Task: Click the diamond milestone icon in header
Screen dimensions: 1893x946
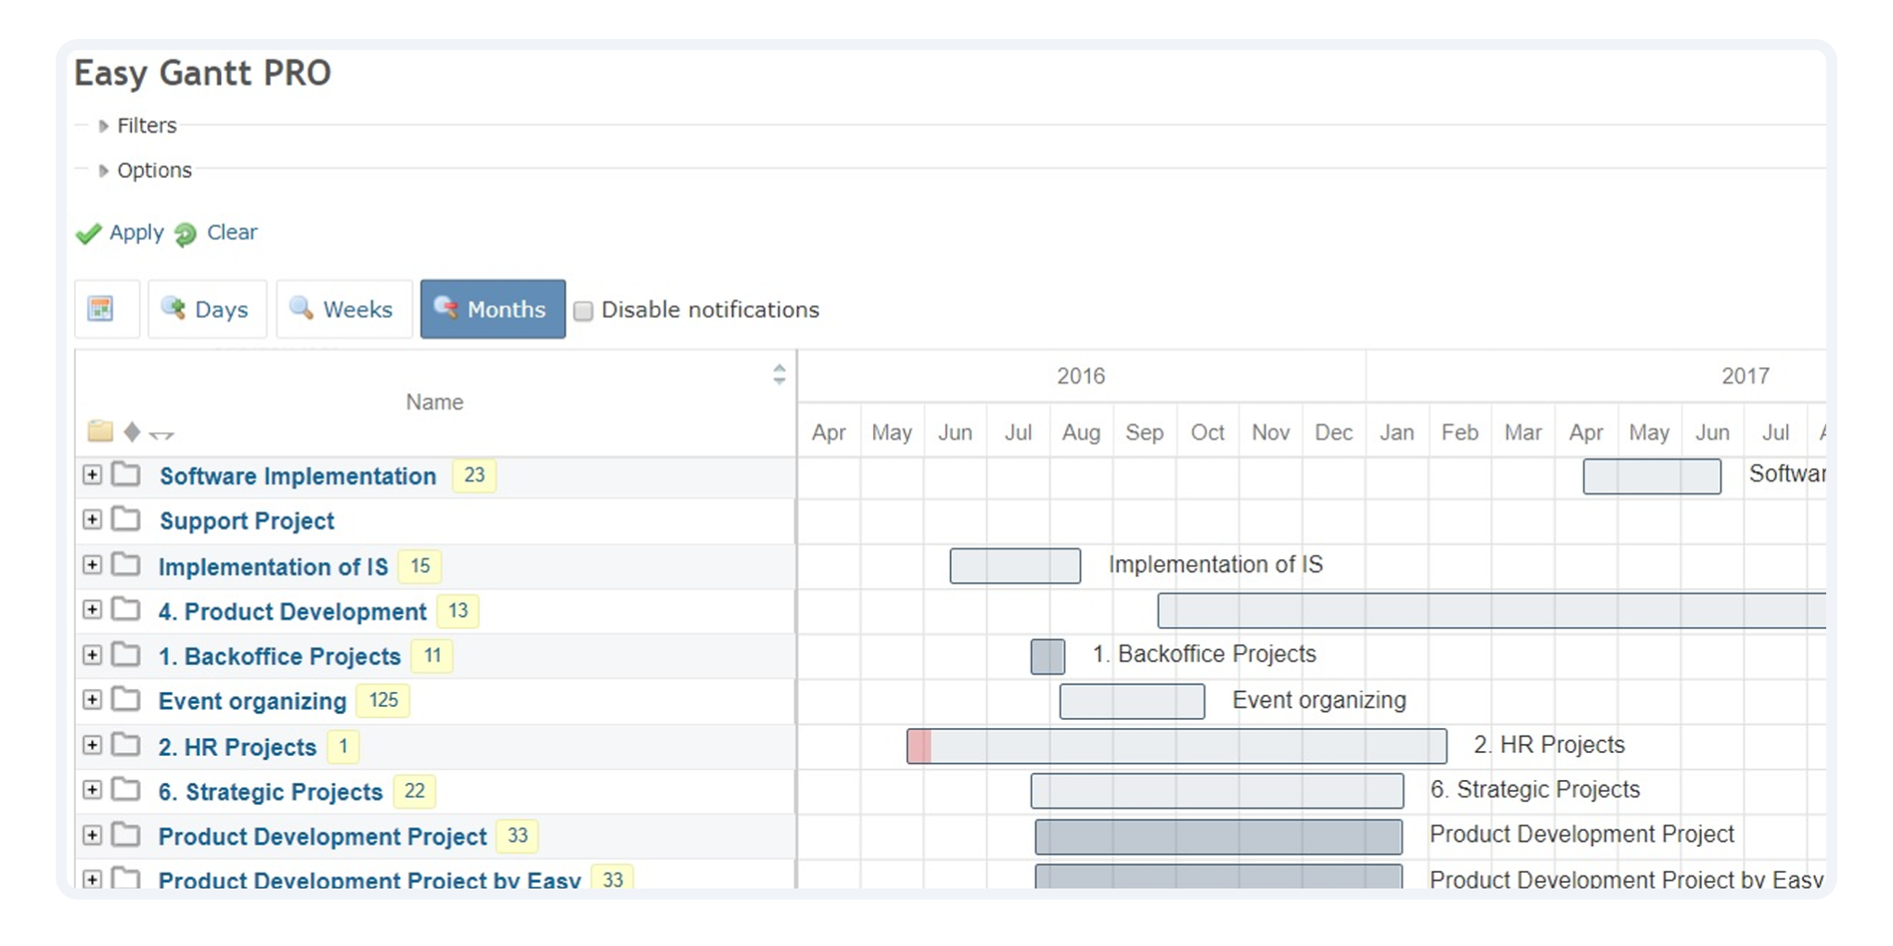Action: coord(132,431)
